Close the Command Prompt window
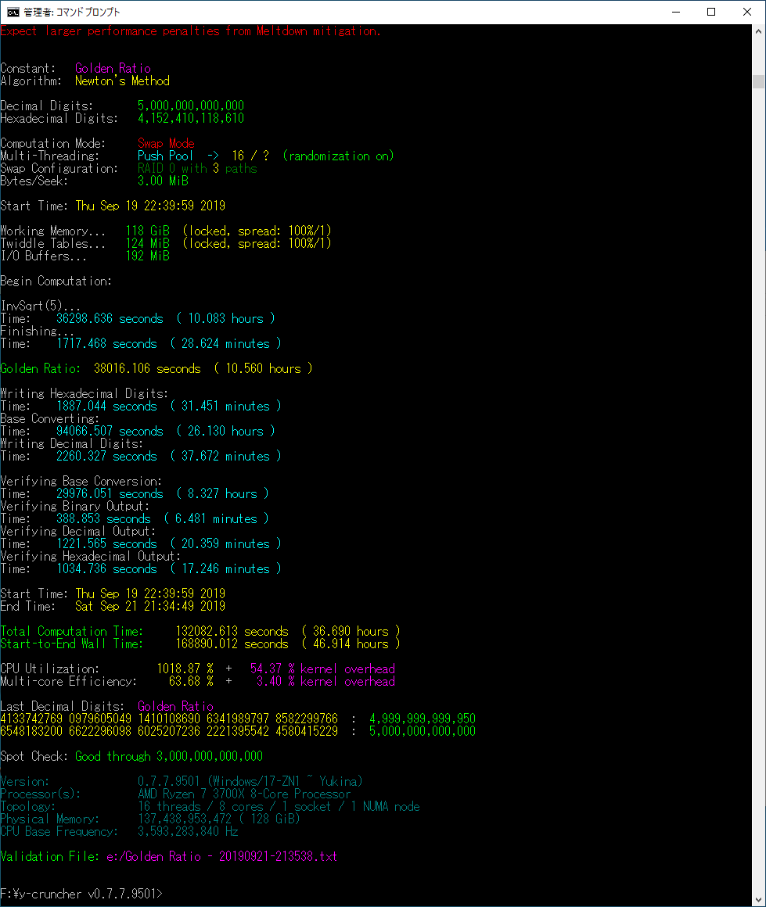 click(747, 12)
